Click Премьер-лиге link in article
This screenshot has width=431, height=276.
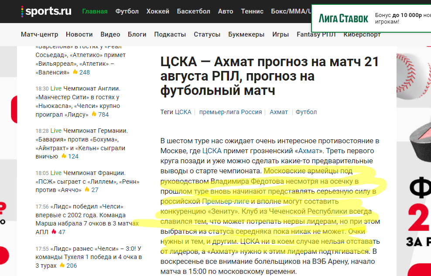tap(226, 202)
